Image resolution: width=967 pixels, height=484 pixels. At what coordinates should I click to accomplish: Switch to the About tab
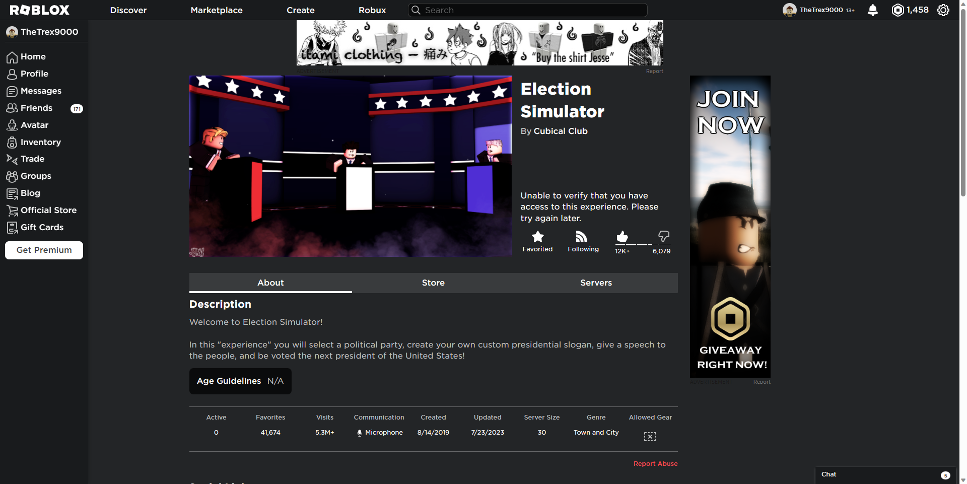pyautogui.click(x=270, y=283)
